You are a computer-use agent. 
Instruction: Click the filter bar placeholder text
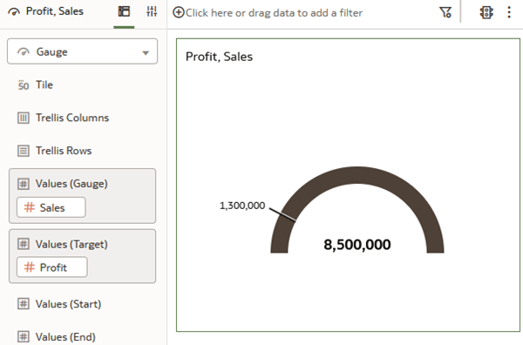coord(274,13)
